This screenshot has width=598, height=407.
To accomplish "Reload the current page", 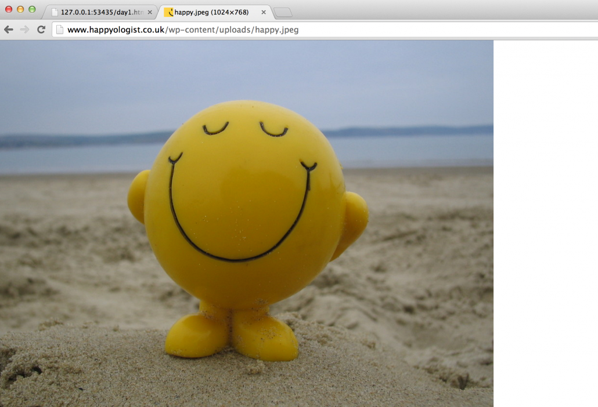I will [x=41, y=30].
